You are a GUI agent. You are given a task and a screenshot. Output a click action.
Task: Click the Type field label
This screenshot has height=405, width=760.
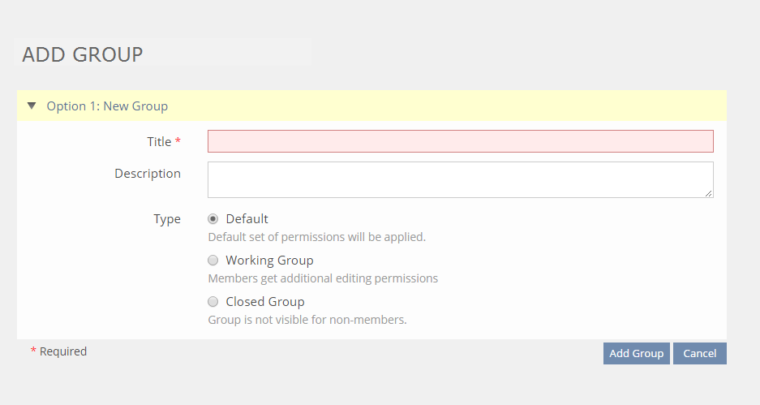pos(167,219)
